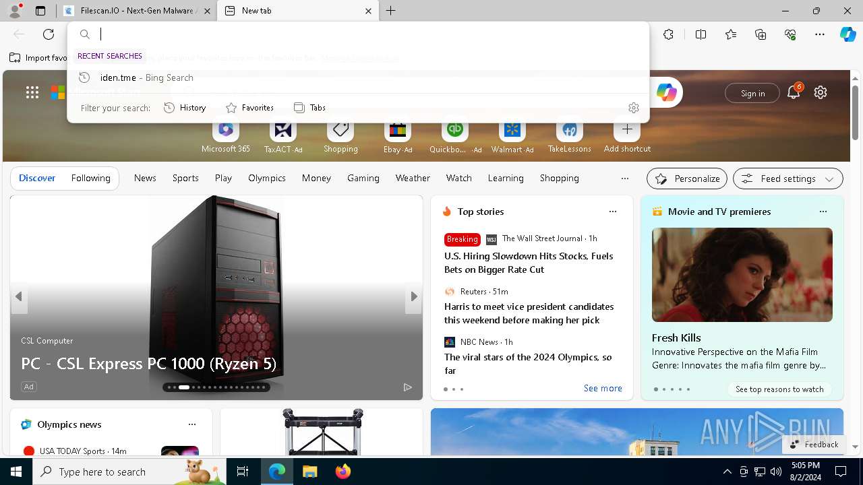Open the Gaming category
Image resolution: width=863 pixels, height=485 pixels.
click(x=363, y=178)
